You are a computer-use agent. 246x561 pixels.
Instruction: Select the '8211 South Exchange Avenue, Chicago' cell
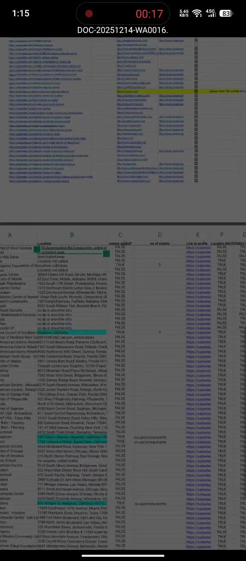pyautogui.click(x=72, y=489)
